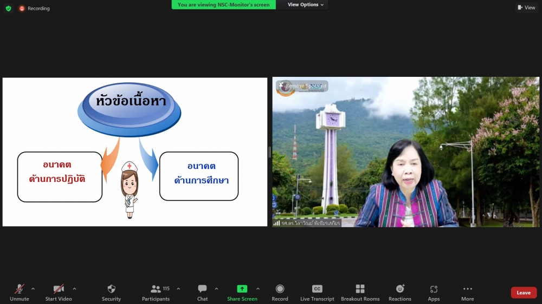Click the green Share Screen icon
The height and width of the screenshot is (304, 542).
(242, 289)
